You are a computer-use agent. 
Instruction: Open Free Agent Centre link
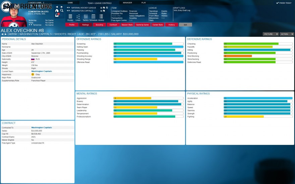click(x=119, y=20)
